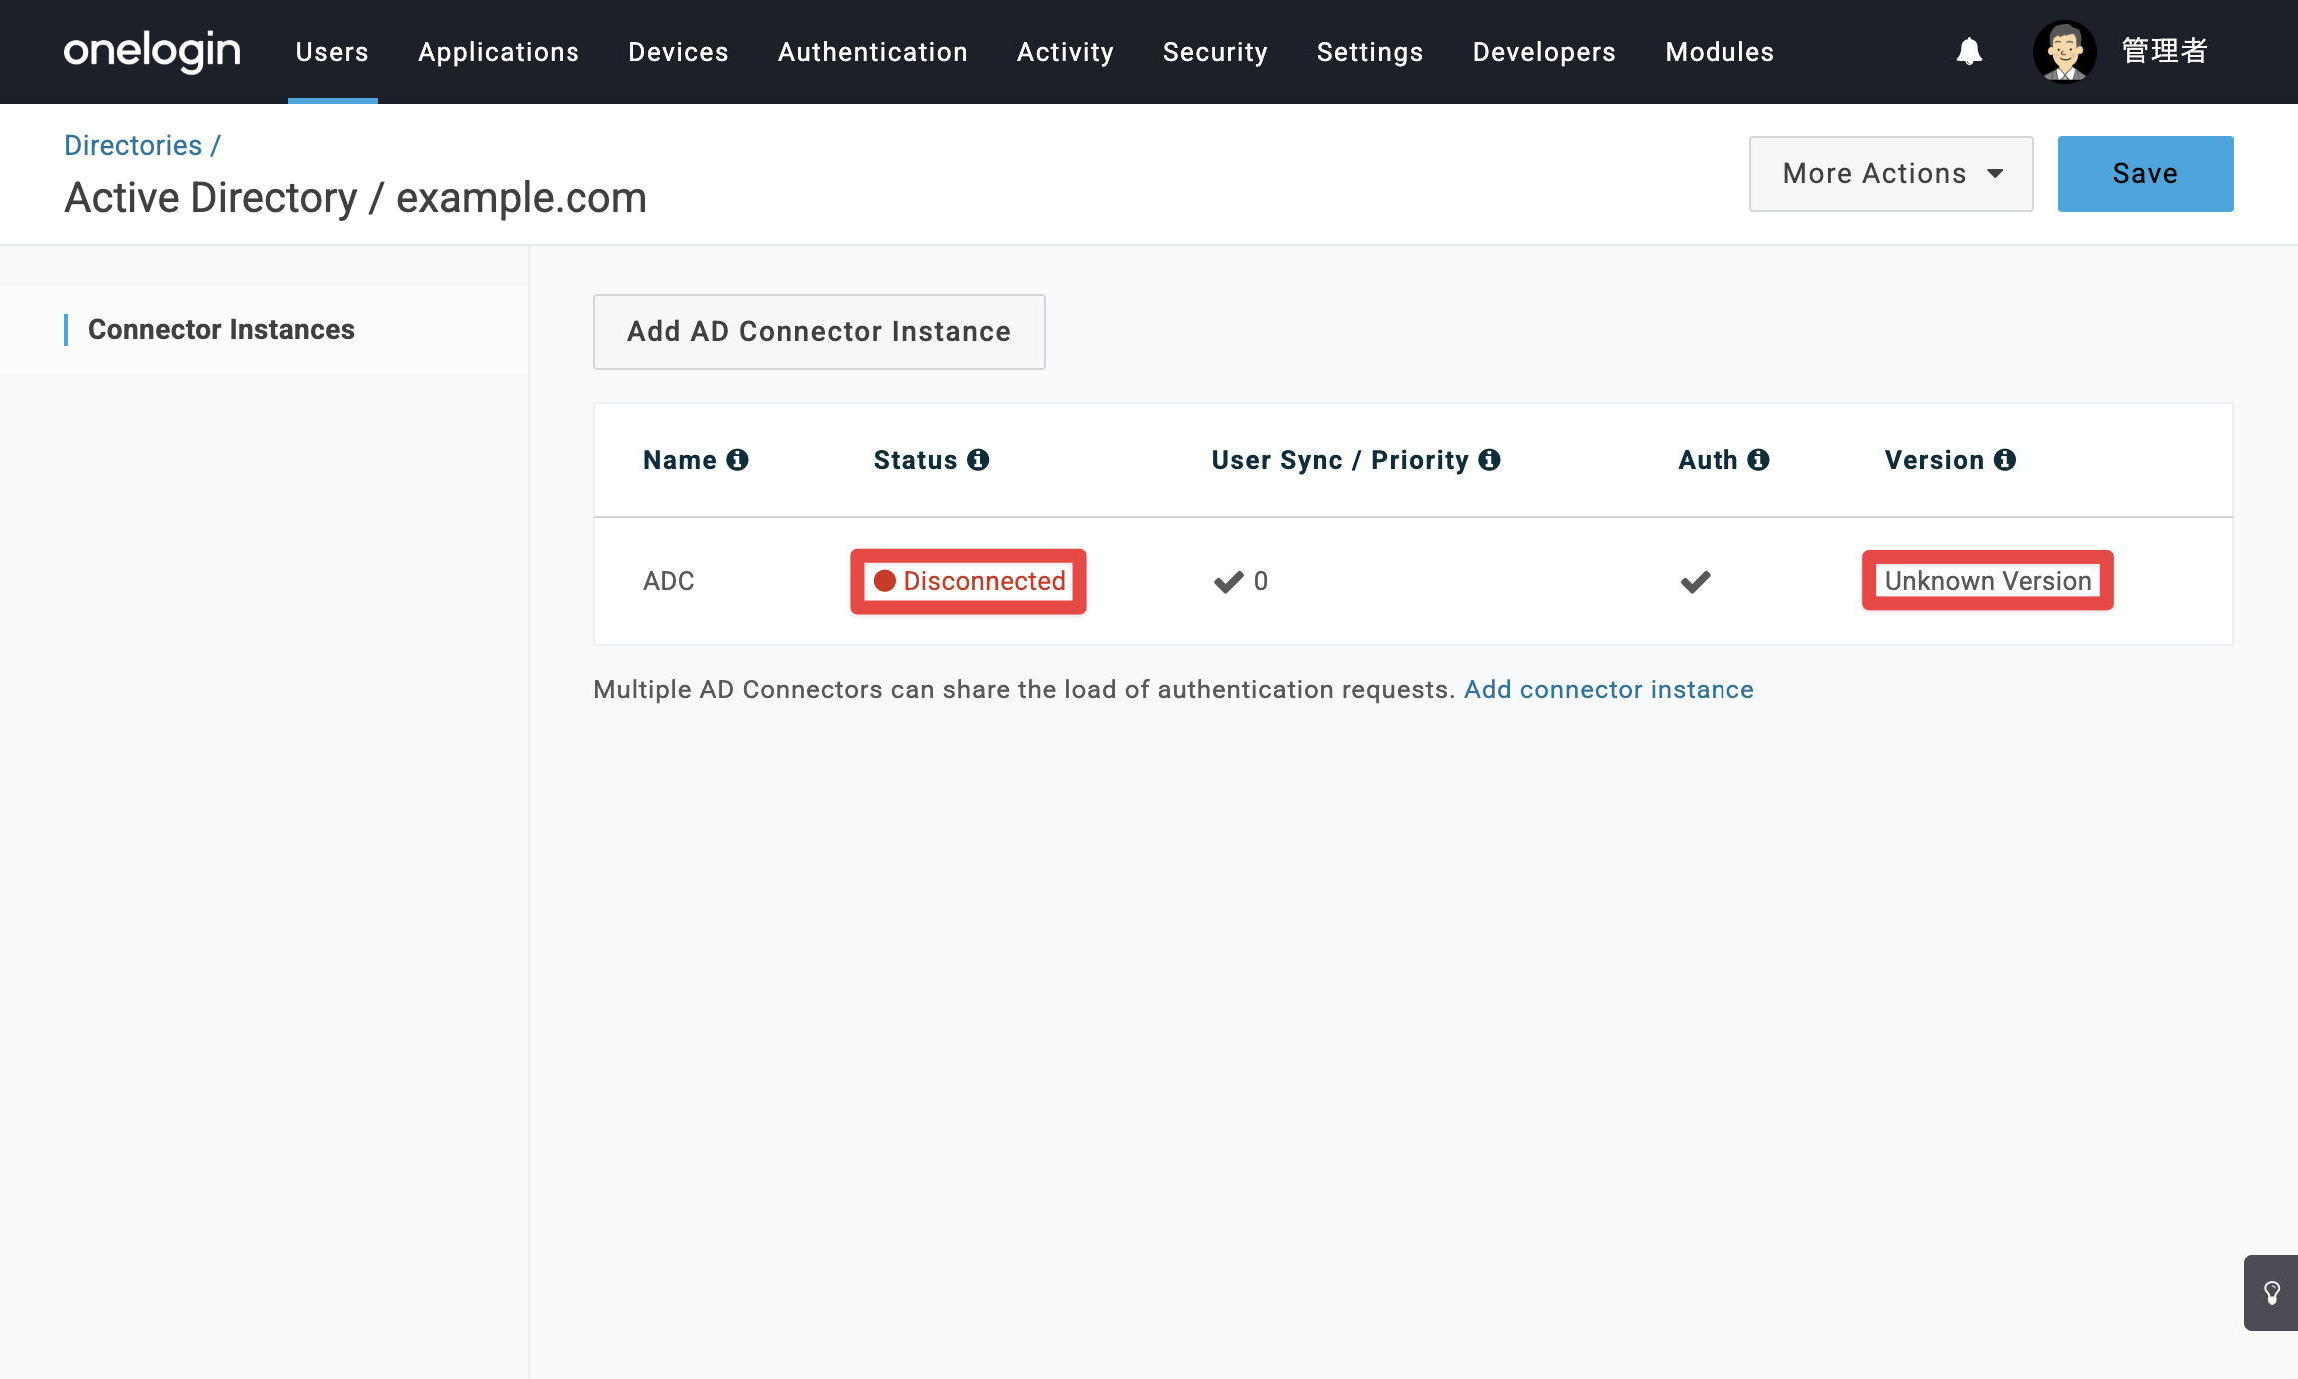2298x1379 pixels.
Task: Click the OneLogin logo
Action: click(x=152, y=51)
